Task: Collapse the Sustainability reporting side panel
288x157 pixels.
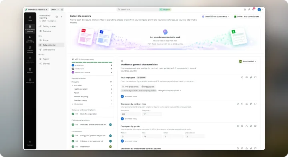Action: click(x=61, y=17)
